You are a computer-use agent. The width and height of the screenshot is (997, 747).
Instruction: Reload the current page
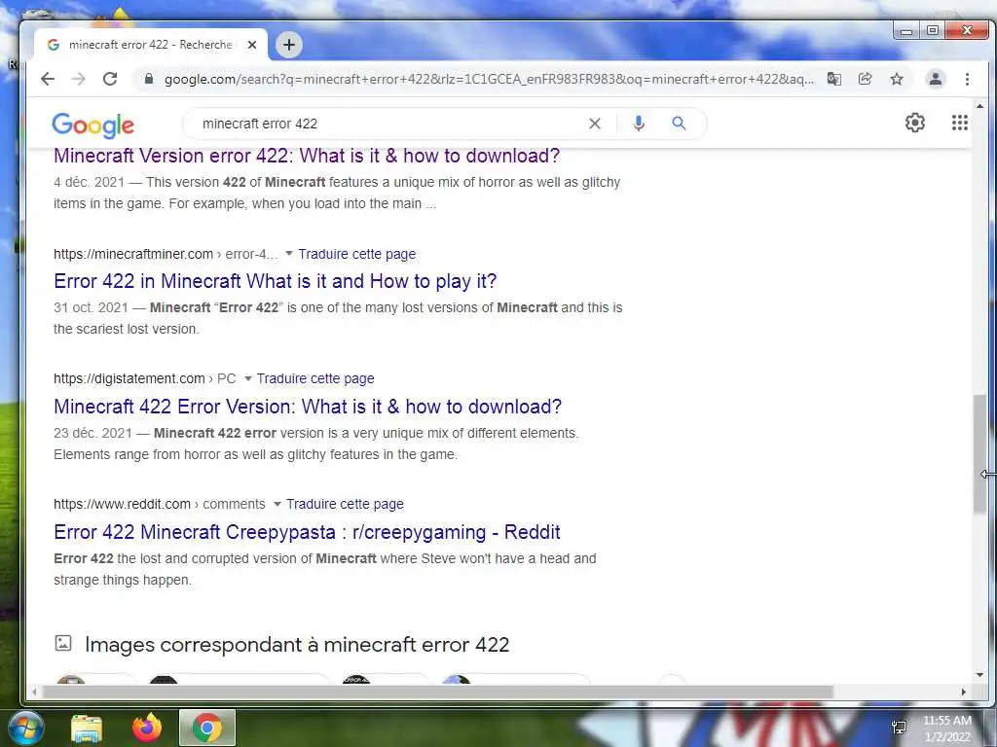tap(110, 79)
